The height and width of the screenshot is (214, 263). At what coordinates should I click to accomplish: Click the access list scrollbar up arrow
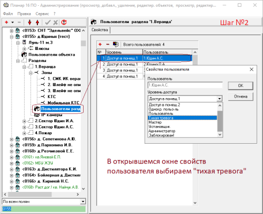click(220, 105)
